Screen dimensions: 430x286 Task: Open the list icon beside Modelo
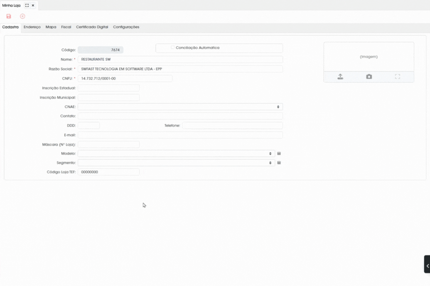click(x=279, y=154)
